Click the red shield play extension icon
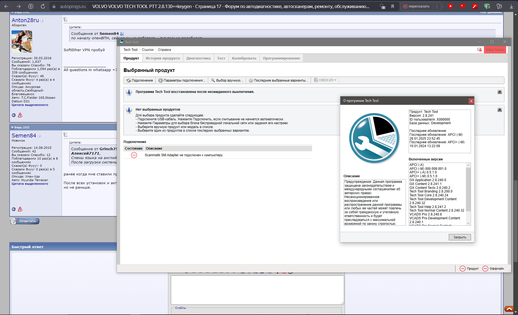 click(x=450, y=6)
